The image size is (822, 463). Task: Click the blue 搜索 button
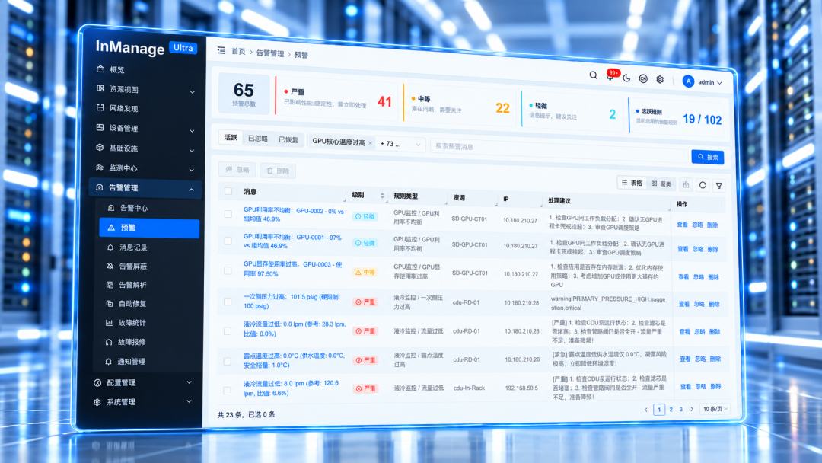708,157
